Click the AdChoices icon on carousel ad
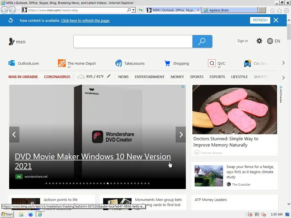 click(x=183, y=87)
